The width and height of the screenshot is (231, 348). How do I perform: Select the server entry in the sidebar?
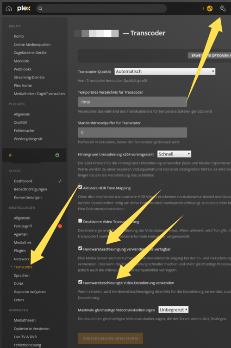[x=34, y=155]
